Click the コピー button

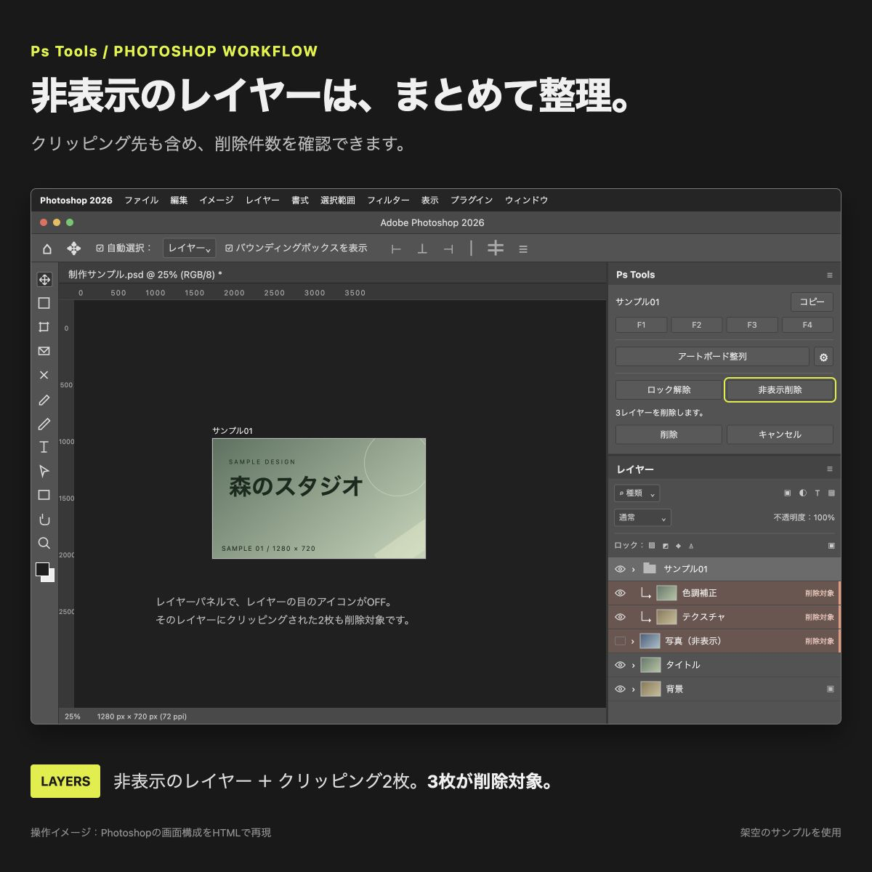point(812,302)
